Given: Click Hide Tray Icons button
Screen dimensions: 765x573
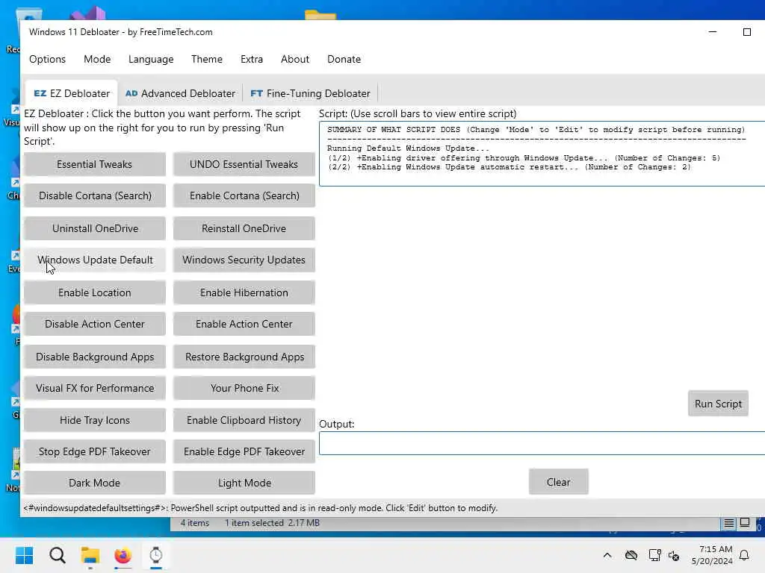Looking at the screenshot, I should (95, 420).
